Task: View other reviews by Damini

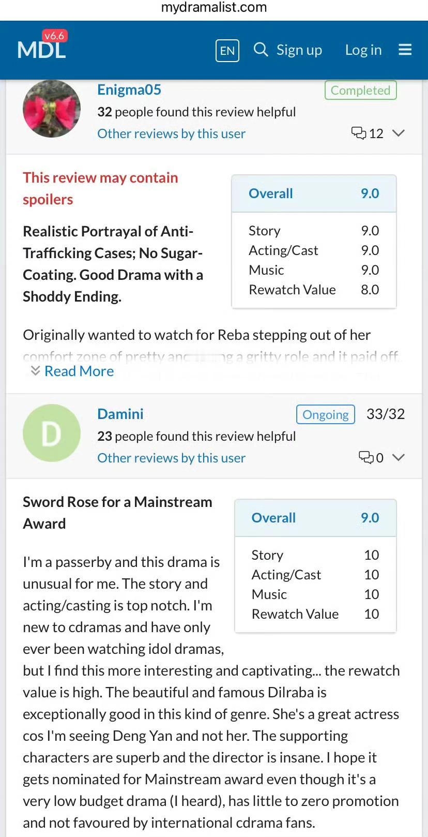Action: coord(171,458)
